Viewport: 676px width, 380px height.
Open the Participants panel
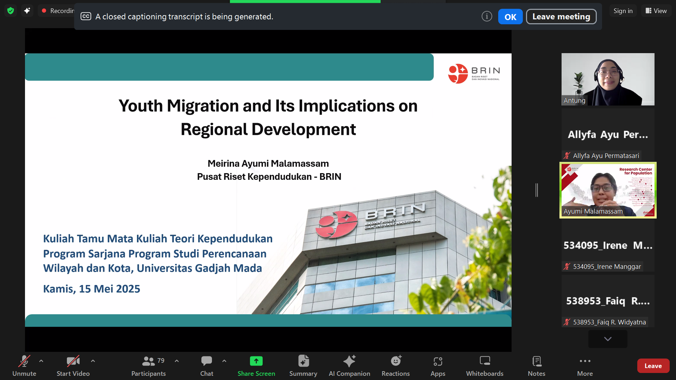(149, 366)
